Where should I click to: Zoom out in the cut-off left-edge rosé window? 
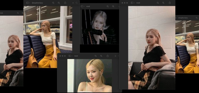point(18,13)
